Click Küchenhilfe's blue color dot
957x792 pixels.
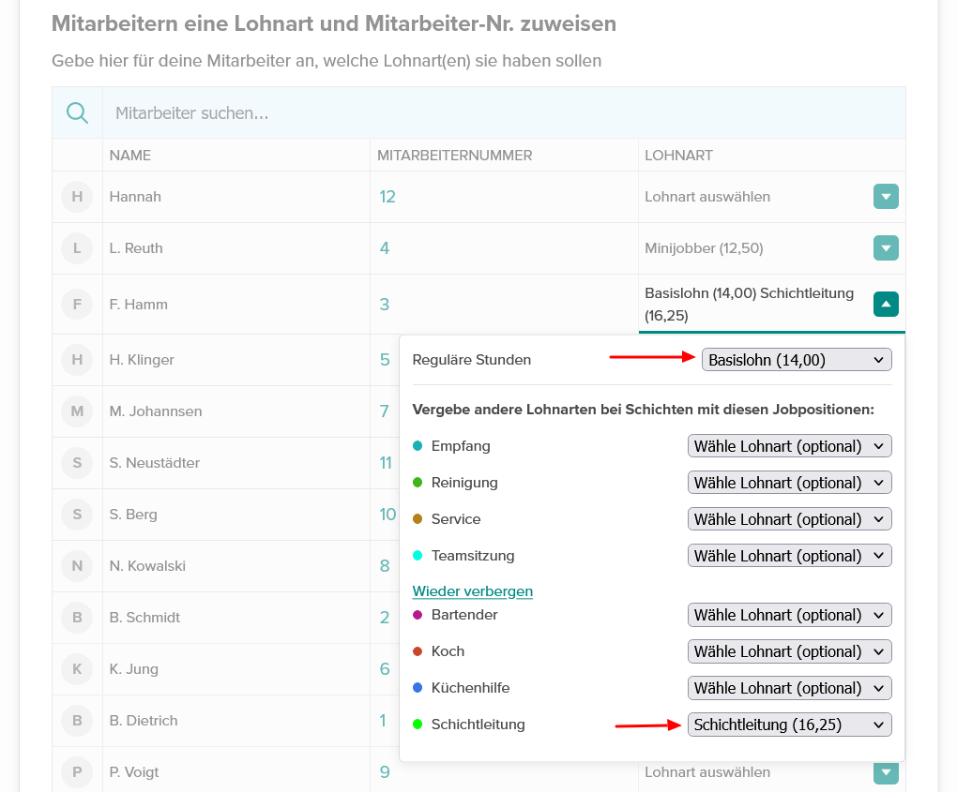click(x=418, y=688)
